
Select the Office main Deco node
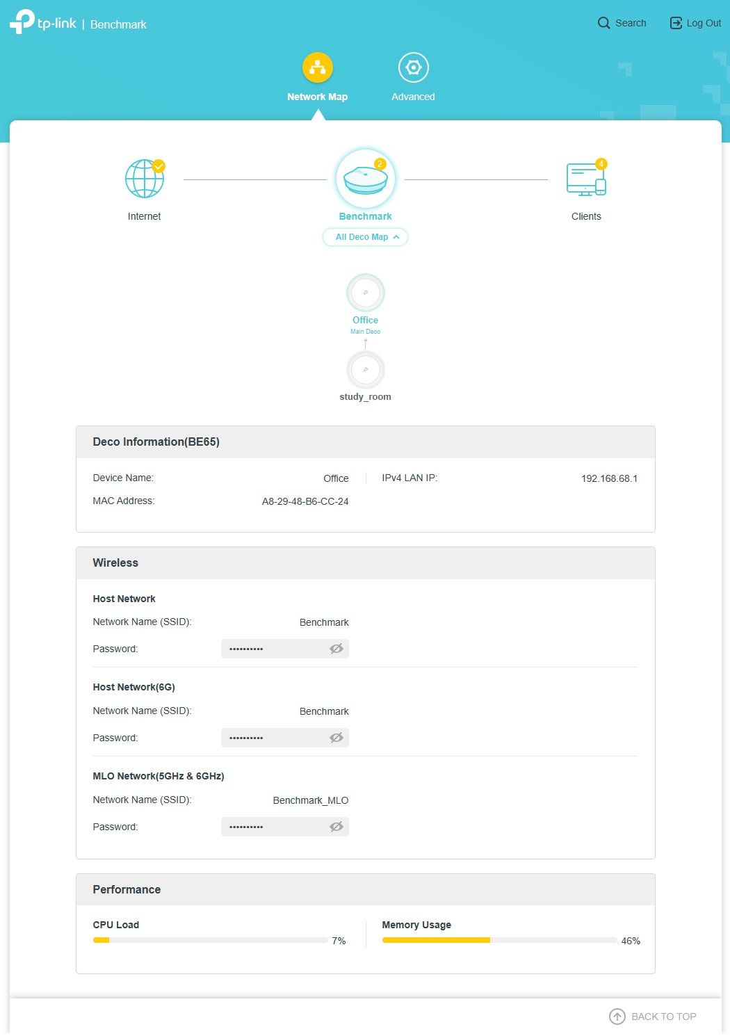(366, 293)
